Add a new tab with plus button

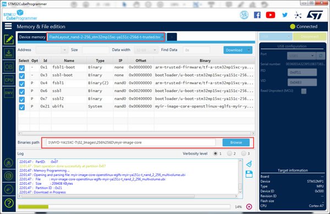point(172,37)
